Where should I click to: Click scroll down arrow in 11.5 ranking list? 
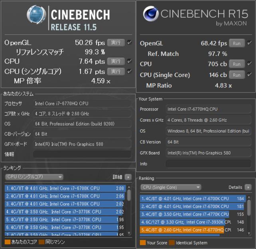point(129,233)
